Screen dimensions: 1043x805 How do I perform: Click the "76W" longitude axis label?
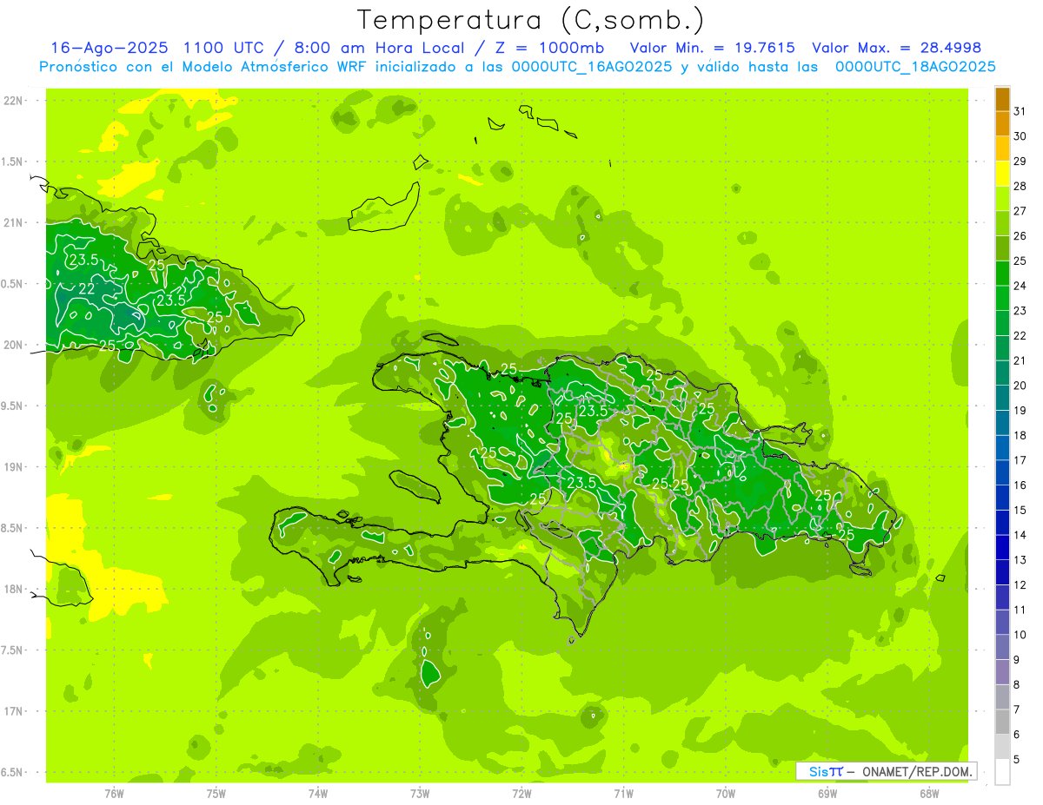pyautogui.click(x=114, y=793)
